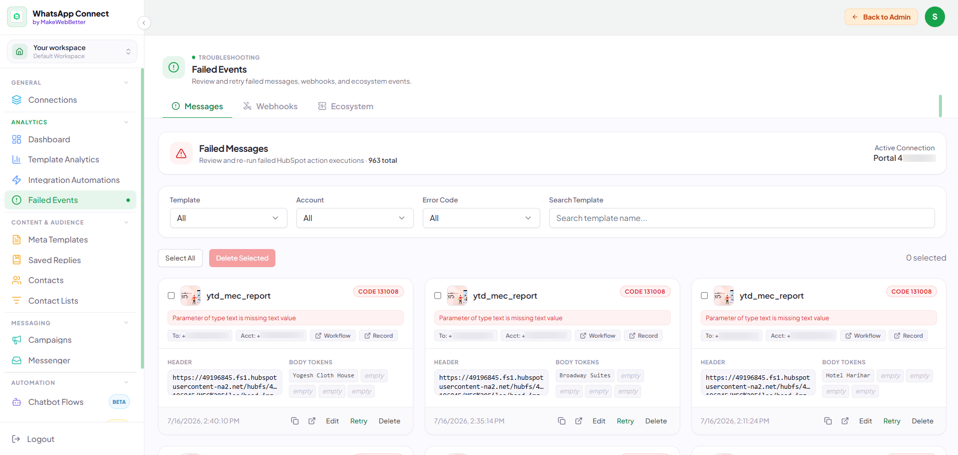The width and height of the screenshot is (958, 455).
Task: Retry the 2:40:10 PM failed message
Action: click(x=359, y=421)
